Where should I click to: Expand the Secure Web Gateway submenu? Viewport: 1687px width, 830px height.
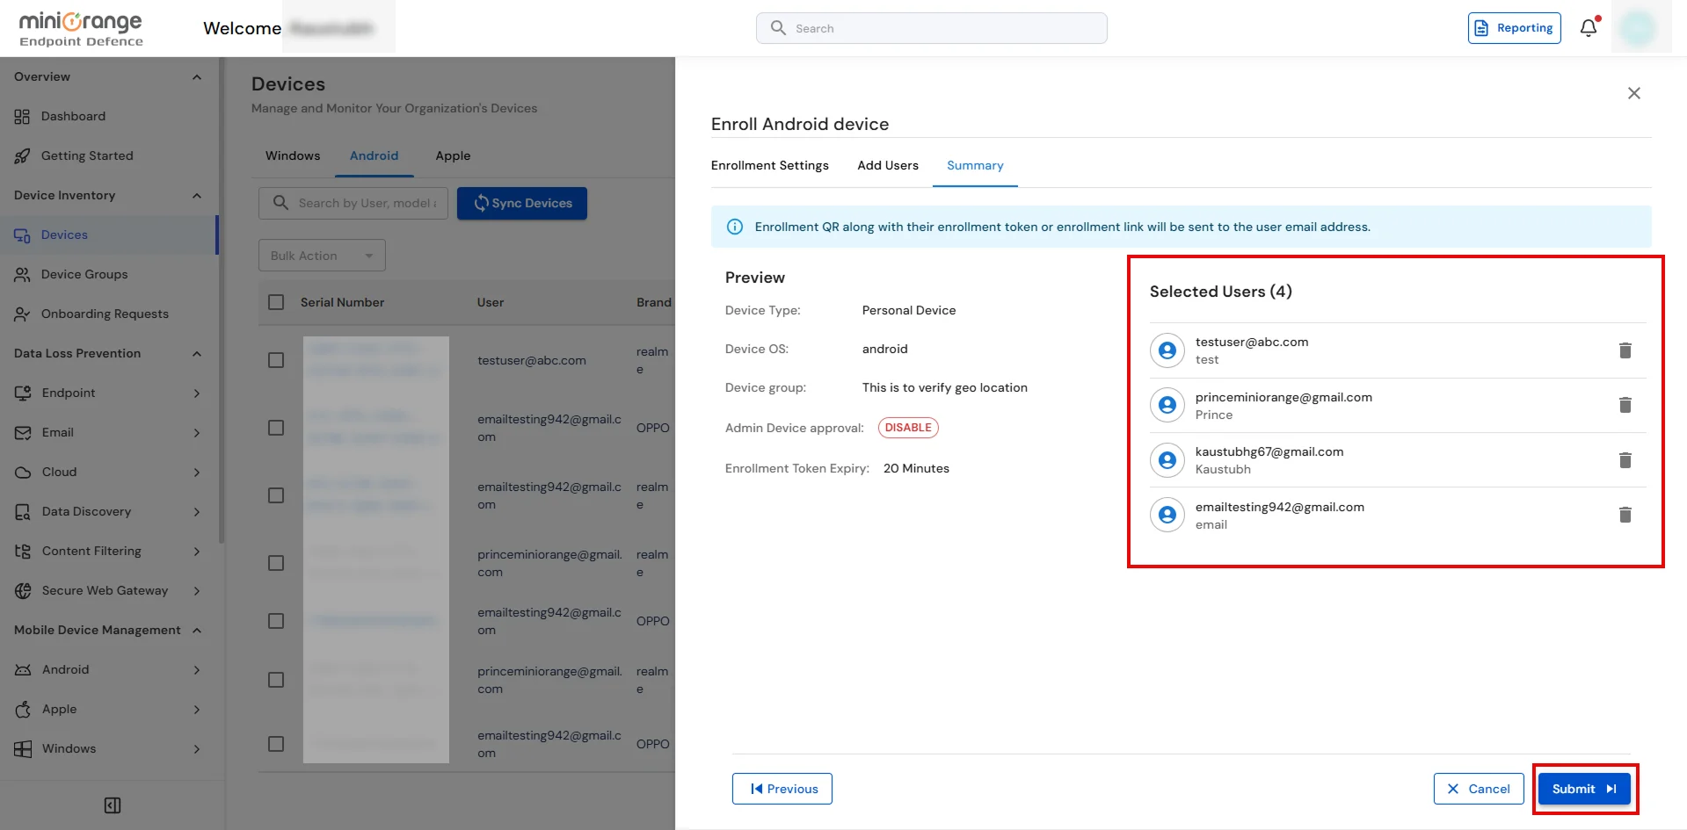(197, 591)
